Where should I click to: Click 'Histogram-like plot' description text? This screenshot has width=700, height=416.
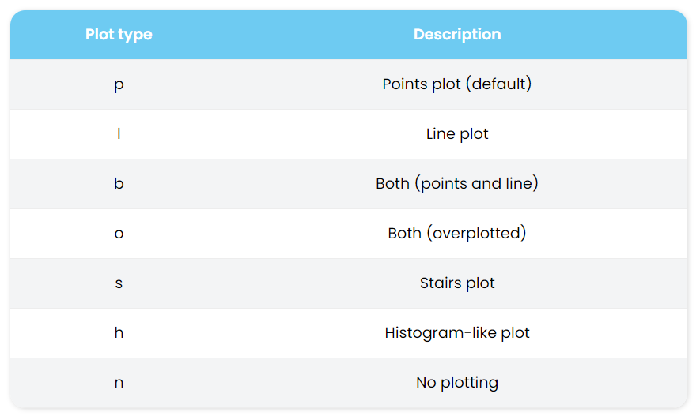457,333
